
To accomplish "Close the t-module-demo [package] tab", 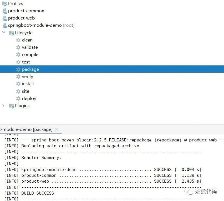I will tap(56, 129).
